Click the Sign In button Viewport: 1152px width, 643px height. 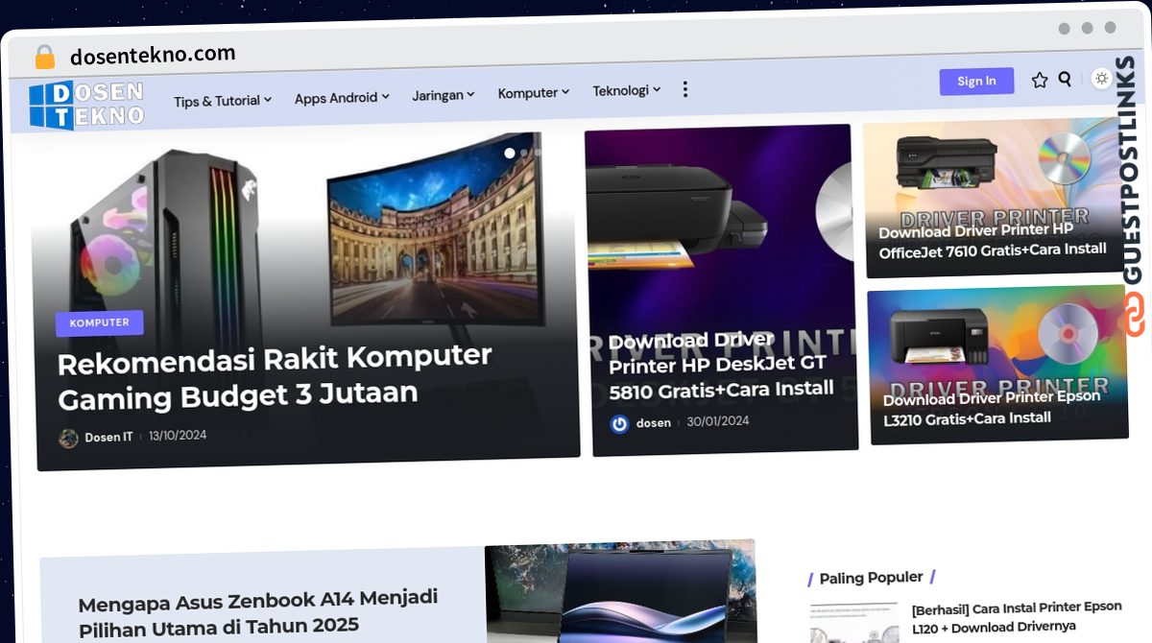(x=976, y=82)
